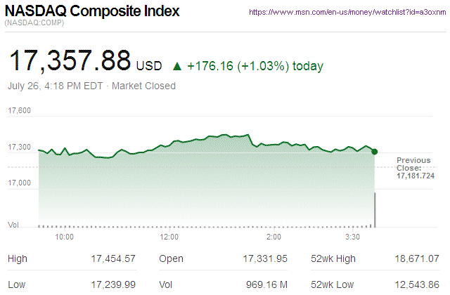Click the NASDAQ Composite Index title
This screenshot has height=295, width=450.
pyautogui.click(x=92, y=12)
